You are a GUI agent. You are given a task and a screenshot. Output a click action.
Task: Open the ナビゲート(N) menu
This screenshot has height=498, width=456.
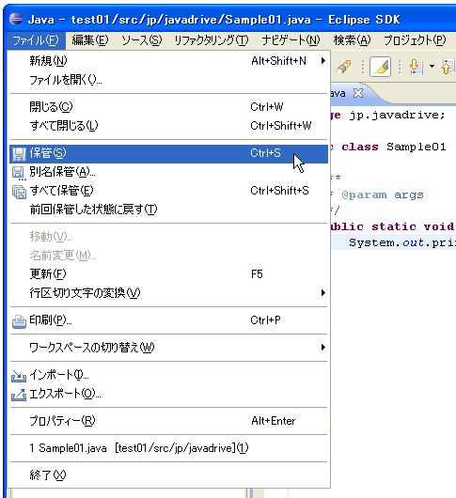pyautogui.click(x=291, y=40)
